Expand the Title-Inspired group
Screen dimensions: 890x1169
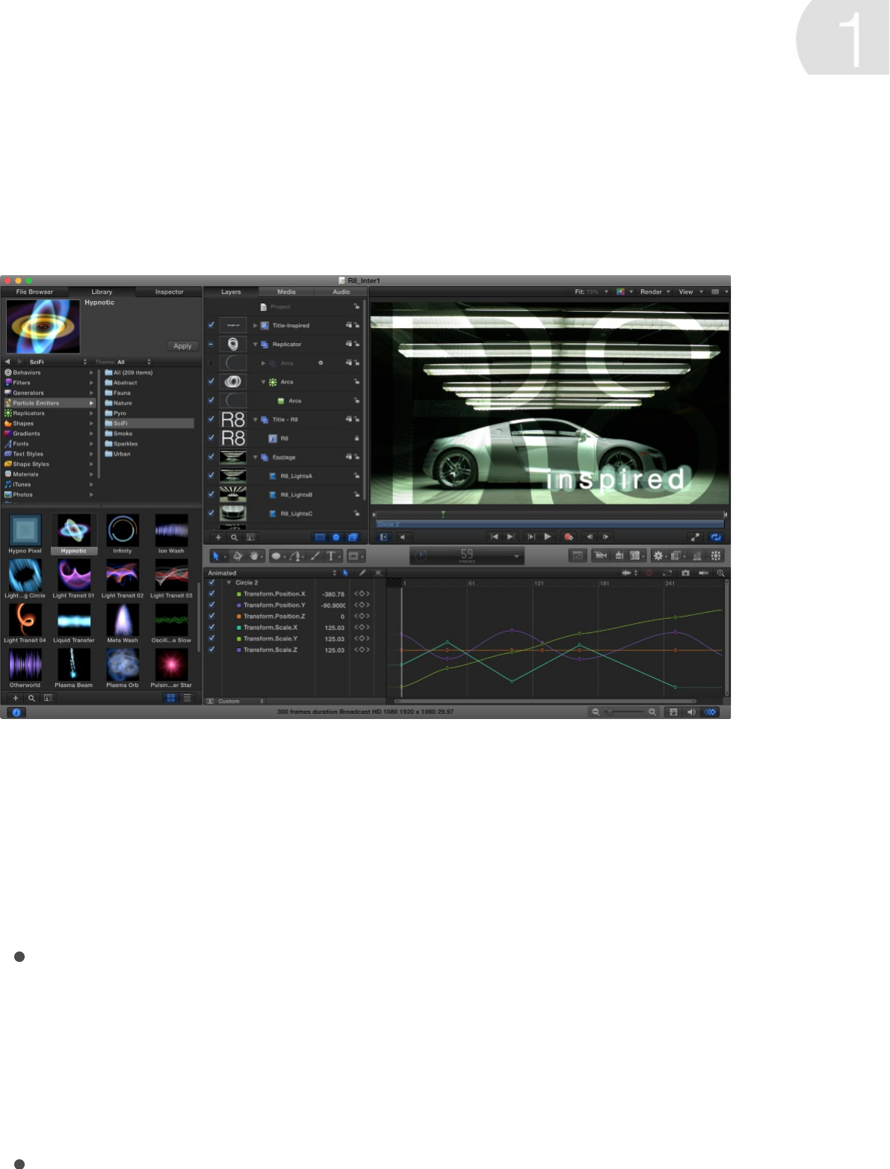coord(256,326)
